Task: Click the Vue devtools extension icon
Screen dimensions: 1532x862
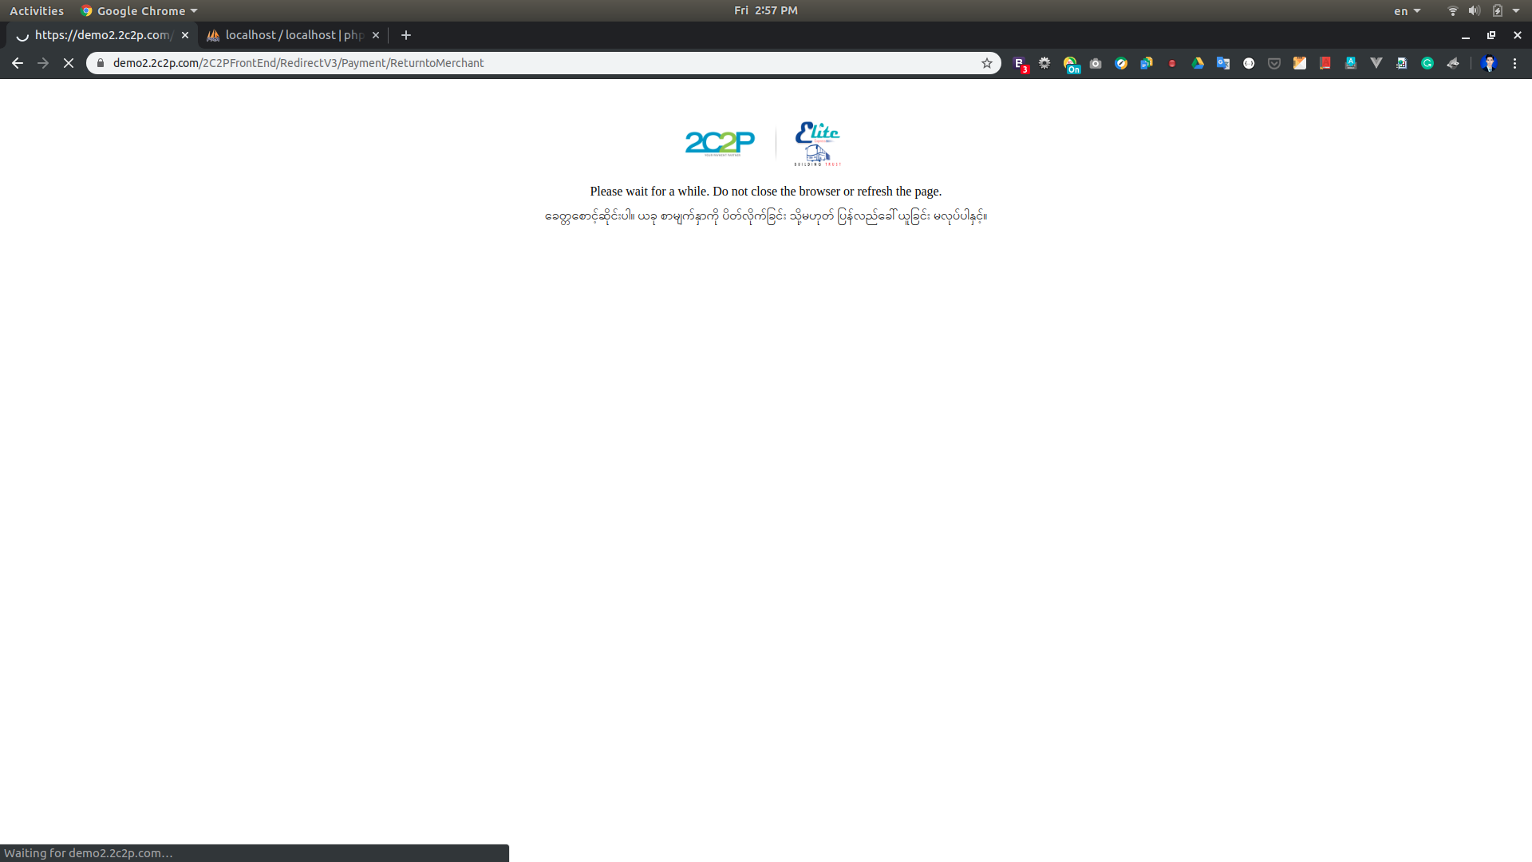Action: point(1376,63)
